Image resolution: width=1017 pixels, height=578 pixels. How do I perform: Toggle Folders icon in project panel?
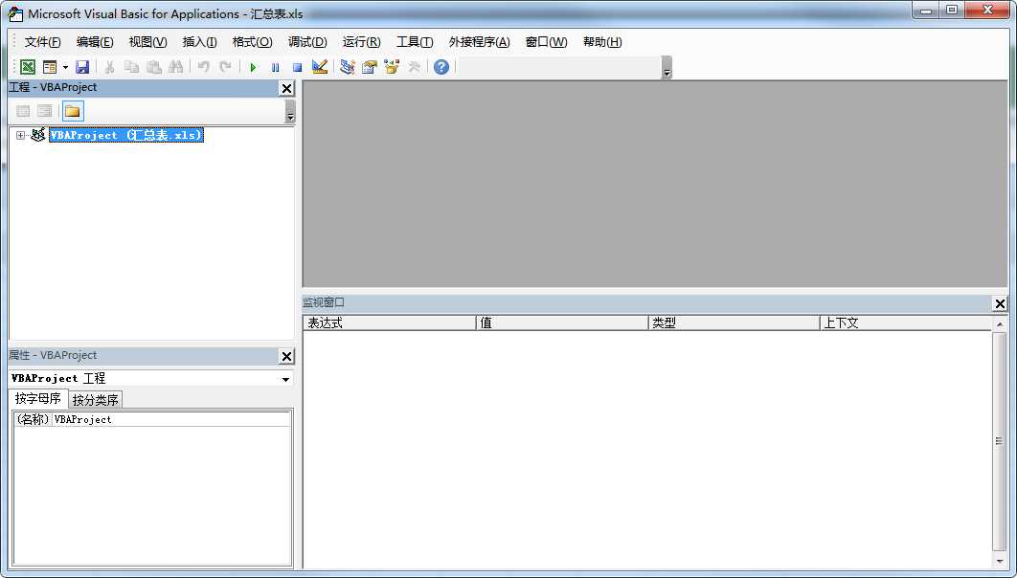(73, 111)
